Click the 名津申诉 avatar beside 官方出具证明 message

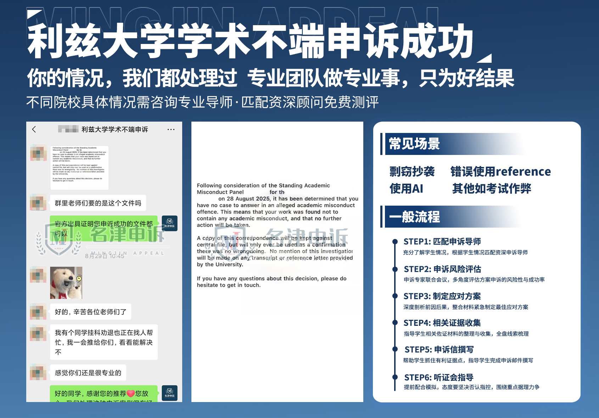click(169, 223)
